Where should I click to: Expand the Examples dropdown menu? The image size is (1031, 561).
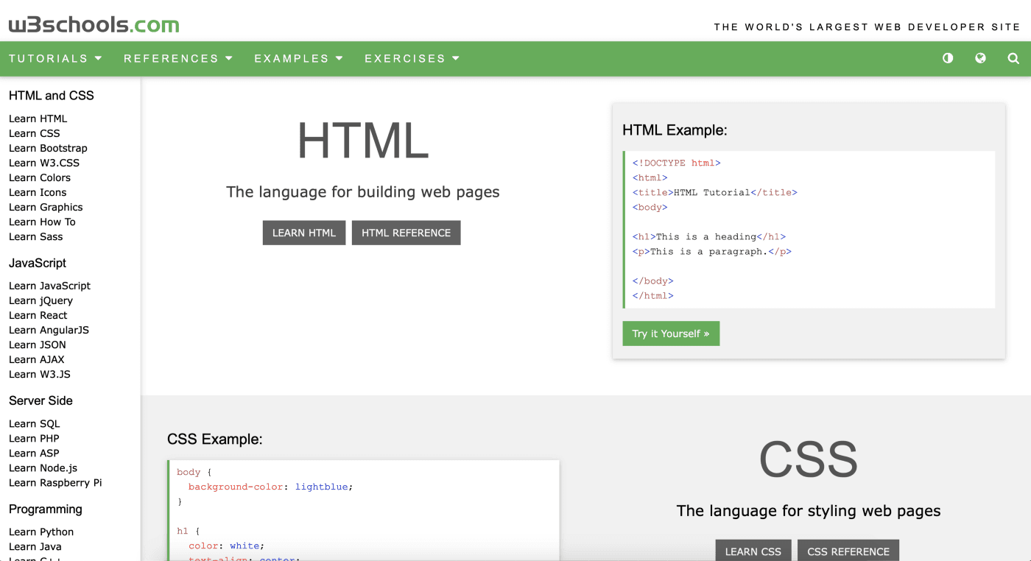(298, 58)
